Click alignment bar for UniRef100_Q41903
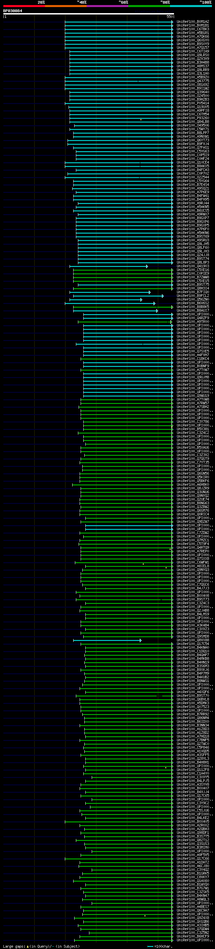215x949 pixels. click(109, 266)
